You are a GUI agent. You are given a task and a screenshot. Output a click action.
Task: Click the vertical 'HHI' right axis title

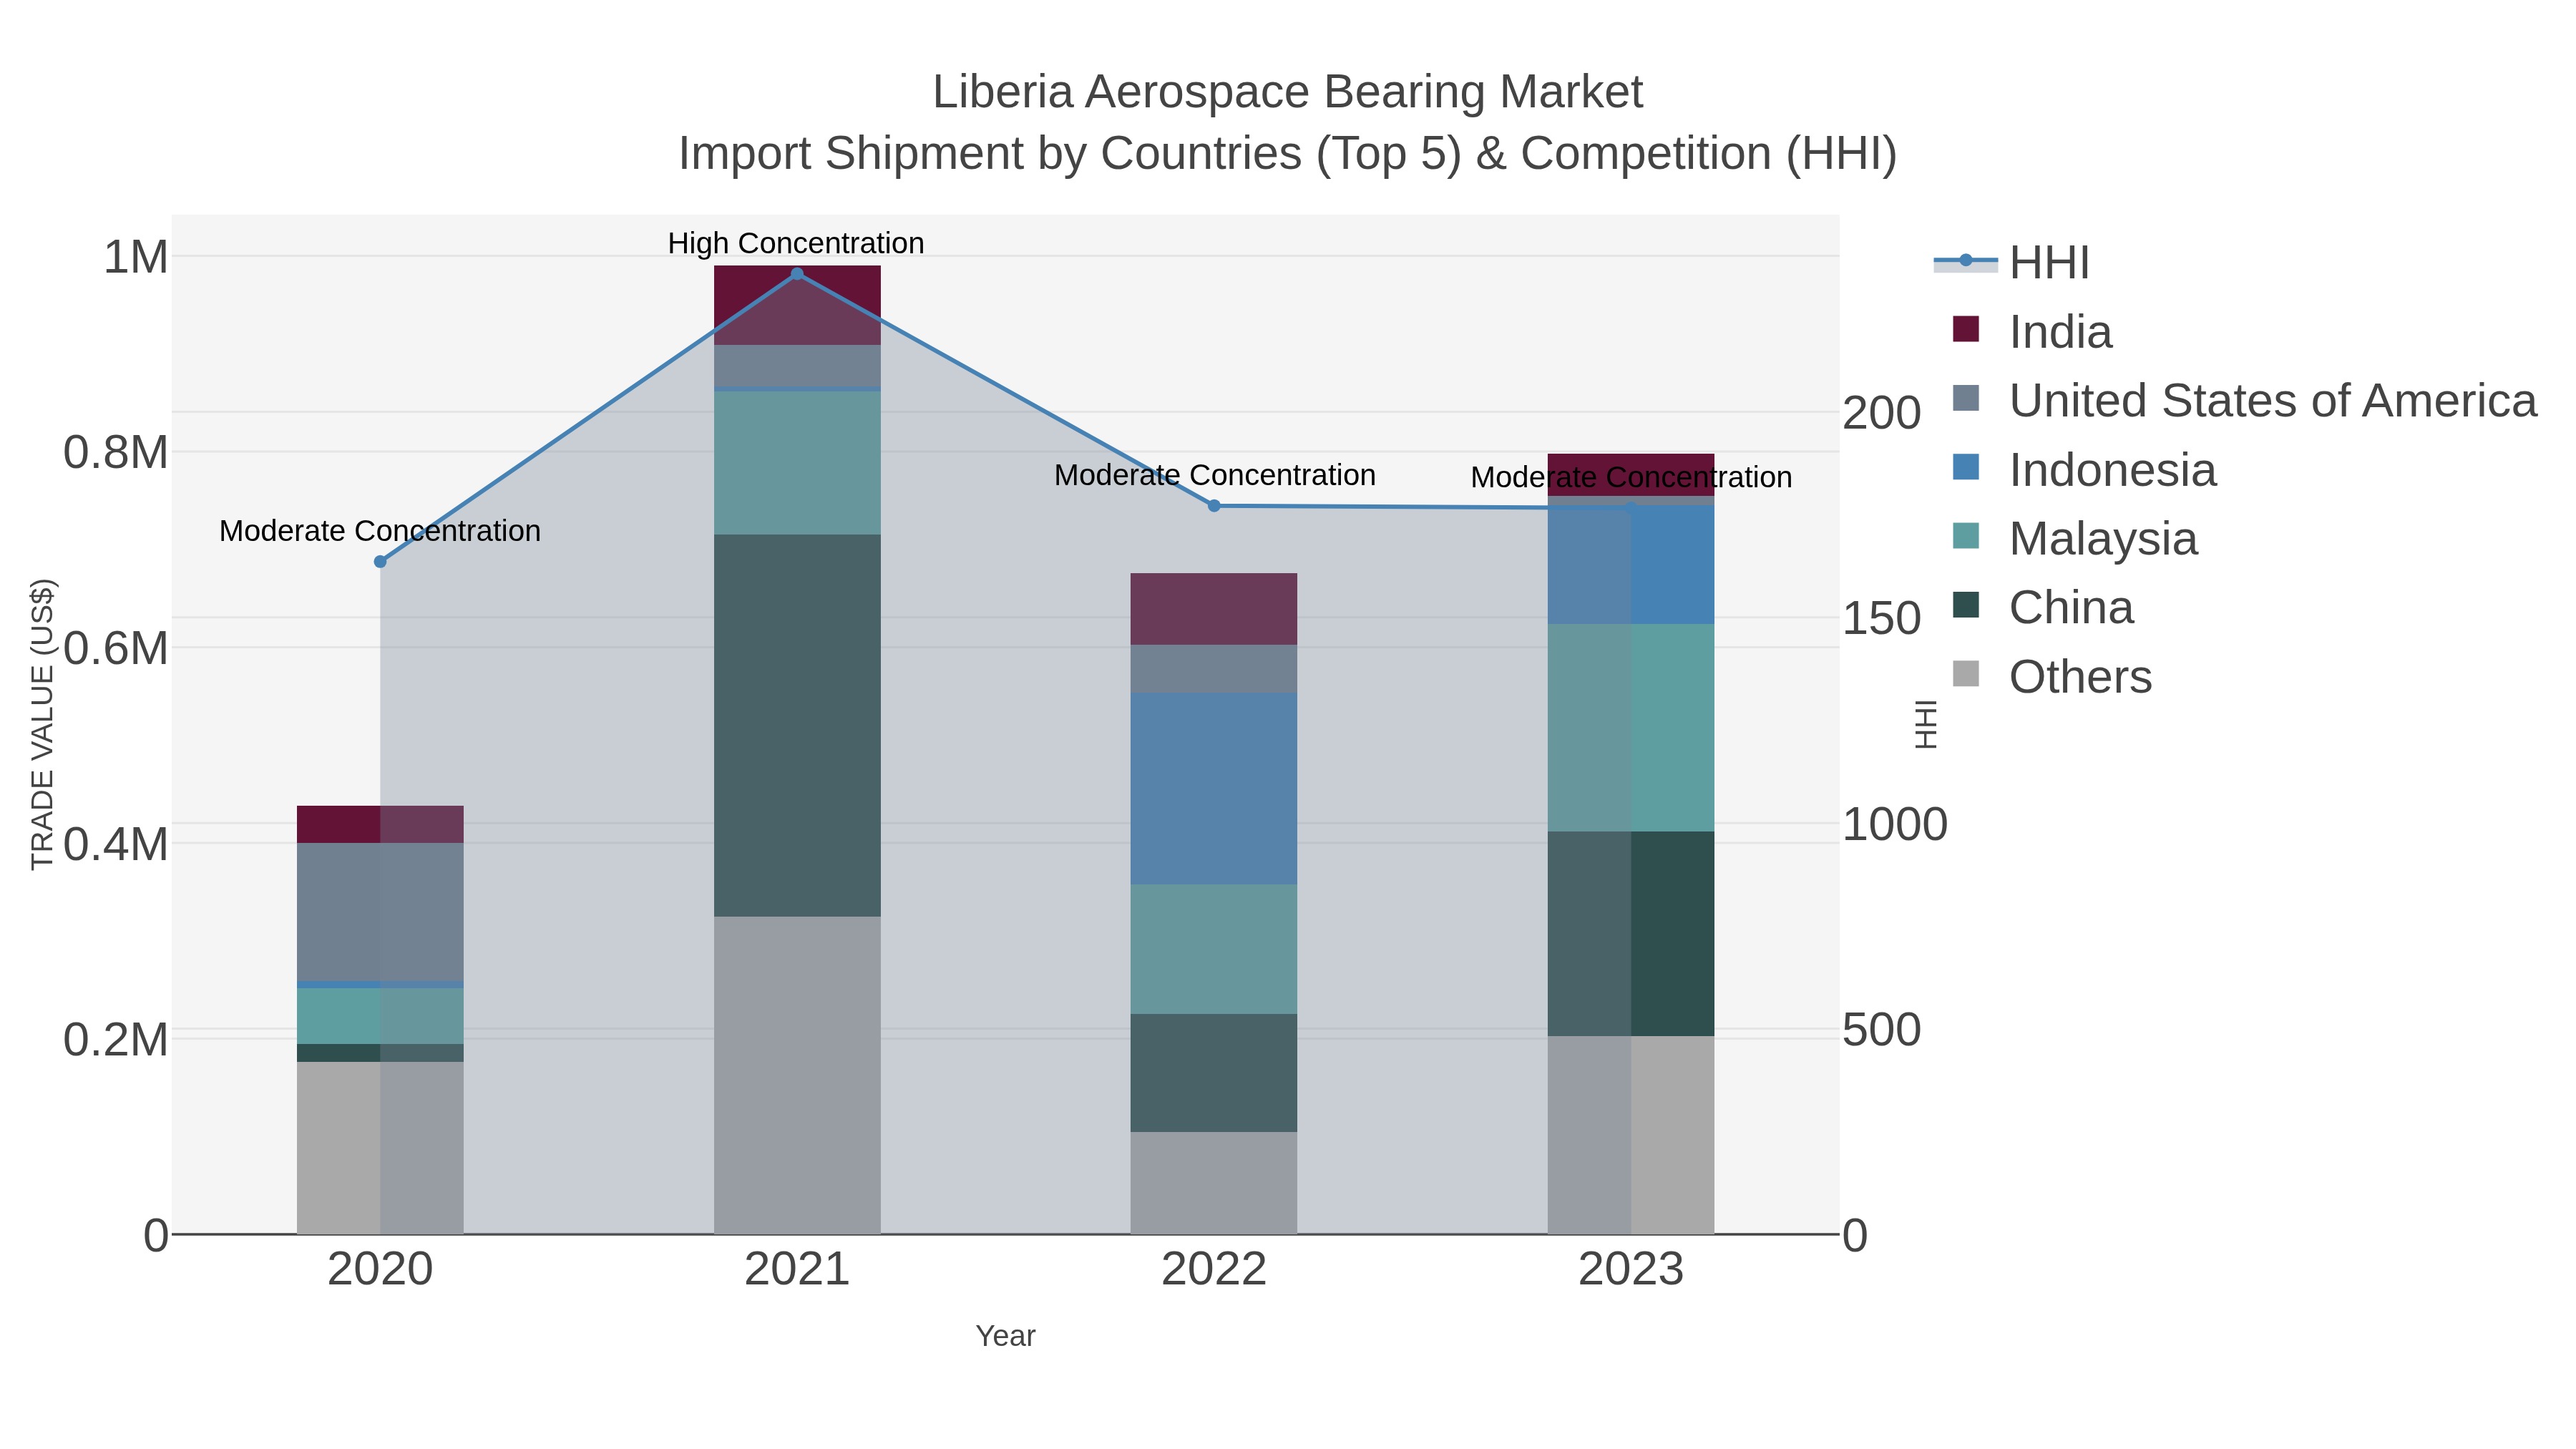pyautogui.click(x=1925, y=724)
